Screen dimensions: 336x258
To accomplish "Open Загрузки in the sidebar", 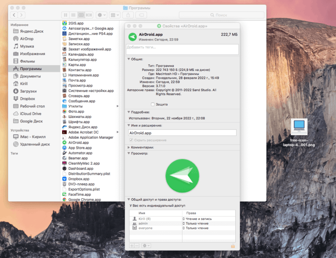I will (28, 91).
